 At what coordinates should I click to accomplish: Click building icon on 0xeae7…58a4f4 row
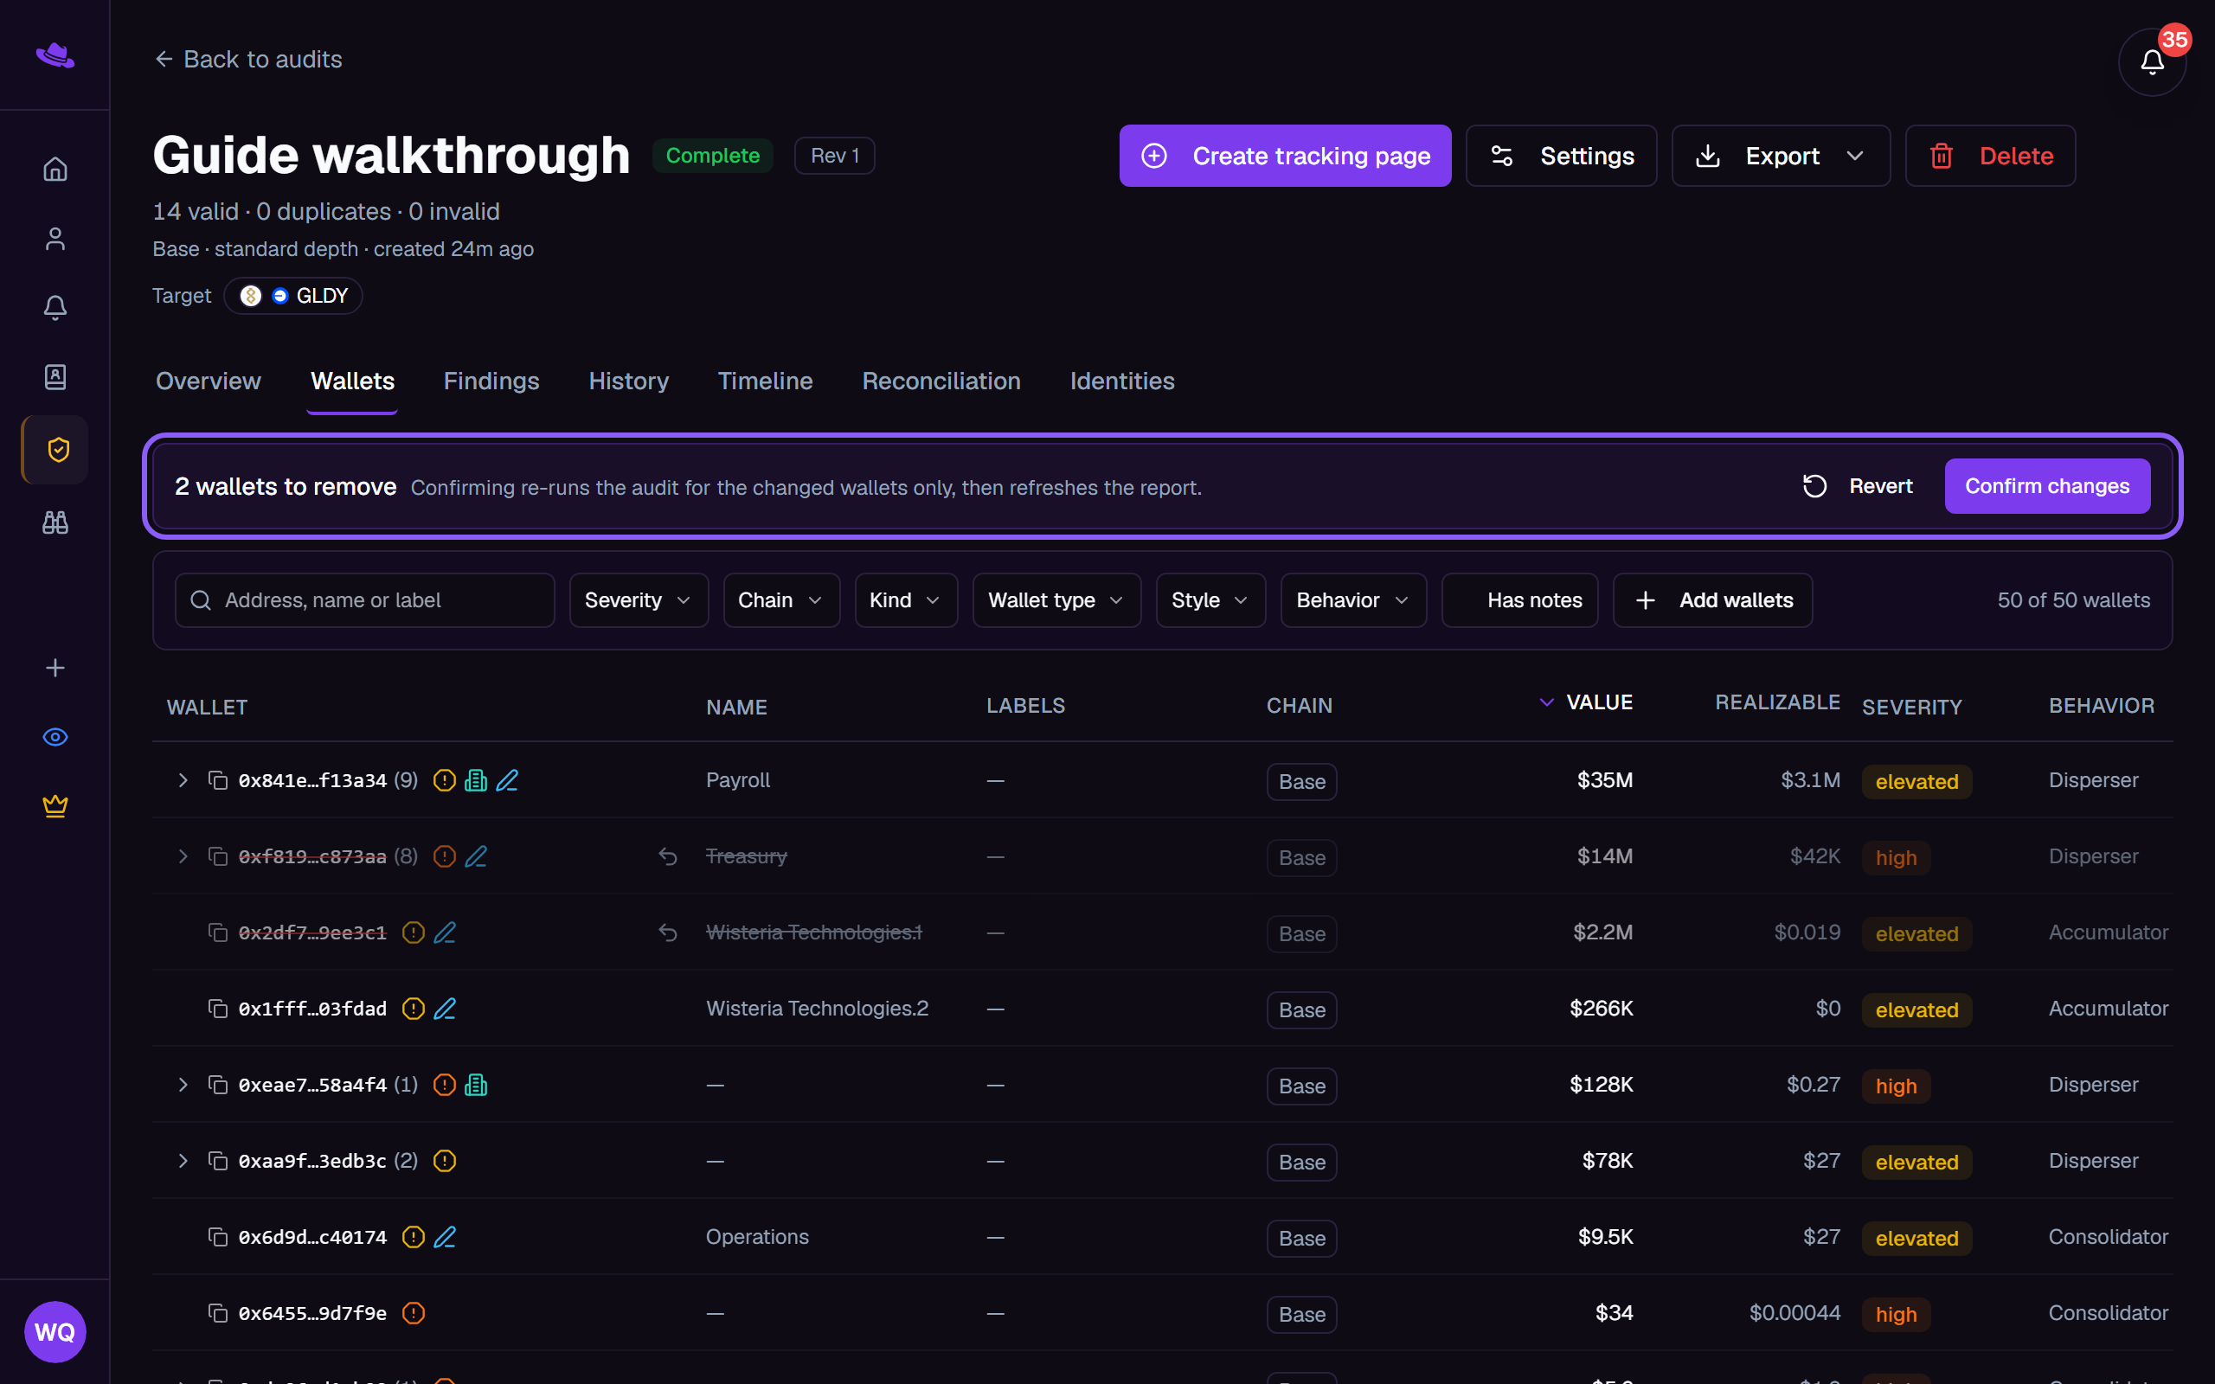pyautogui.click(x=476, y=1085)
